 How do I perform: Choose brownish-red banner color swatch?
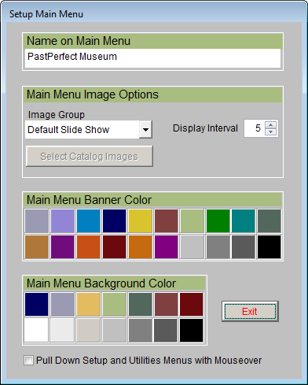pos(166,221)
